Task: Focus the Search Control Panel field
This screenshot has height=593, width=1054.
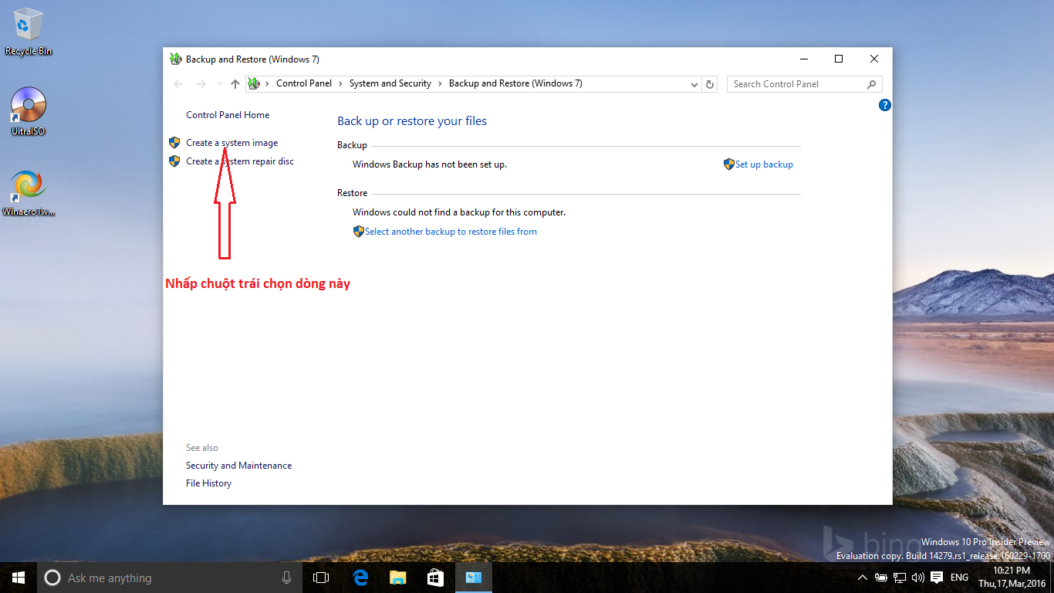Action: pyautogui.click(x=805, y=84)
